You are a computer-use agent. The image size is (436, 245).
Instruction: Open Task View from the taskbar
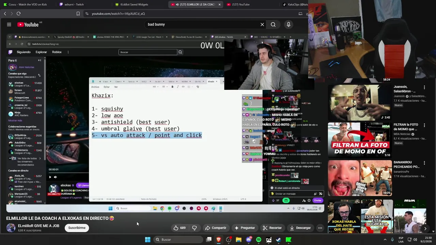pos(209,240)
